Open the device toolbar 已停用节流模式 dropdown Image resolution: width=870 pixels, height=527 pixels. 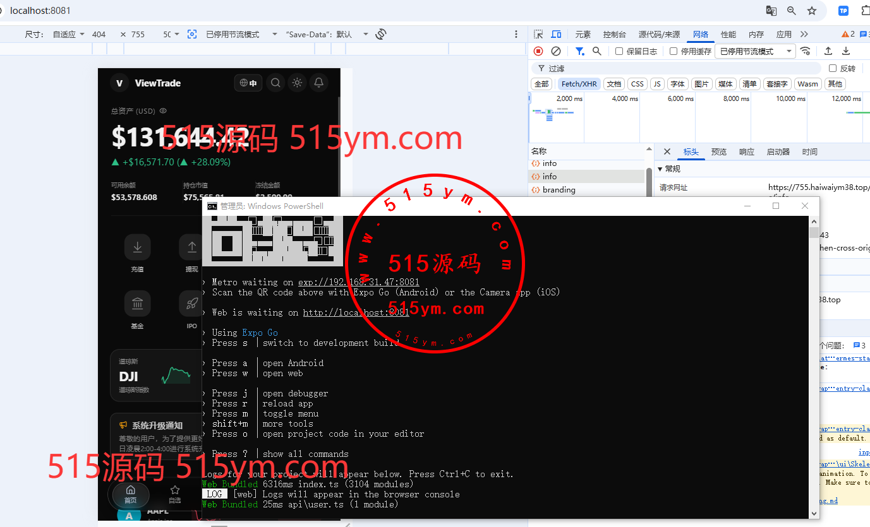(242, 34)
